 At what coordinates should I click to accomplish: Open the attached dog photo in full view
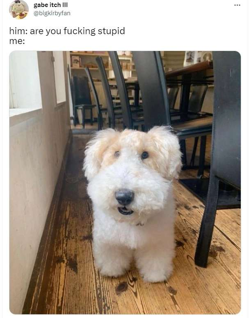coord(125,182)
